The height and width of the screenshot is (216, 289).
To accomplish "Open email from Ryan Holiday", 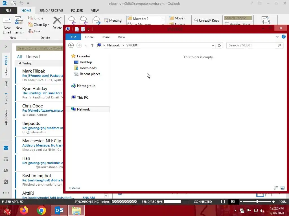I will (x=40, y=93).
